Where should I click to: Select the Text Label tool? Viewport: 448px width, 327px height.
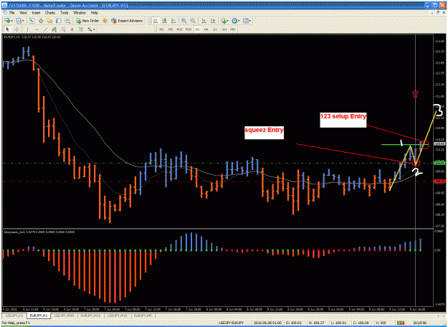pyautogui.click(x=81, y=29)
